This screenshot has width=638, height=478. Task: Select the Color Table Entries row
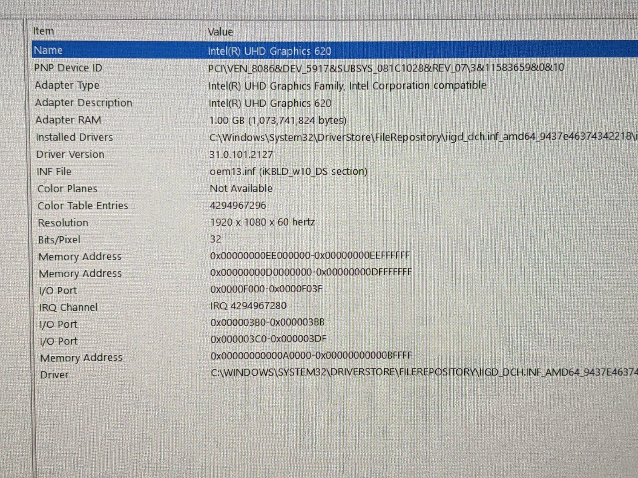click(x=83, y=206)
